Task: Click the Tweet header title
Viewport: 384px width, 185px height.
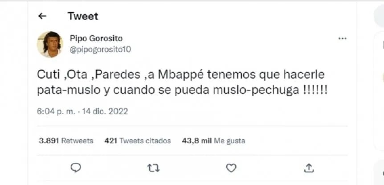Action: [83, 16]
